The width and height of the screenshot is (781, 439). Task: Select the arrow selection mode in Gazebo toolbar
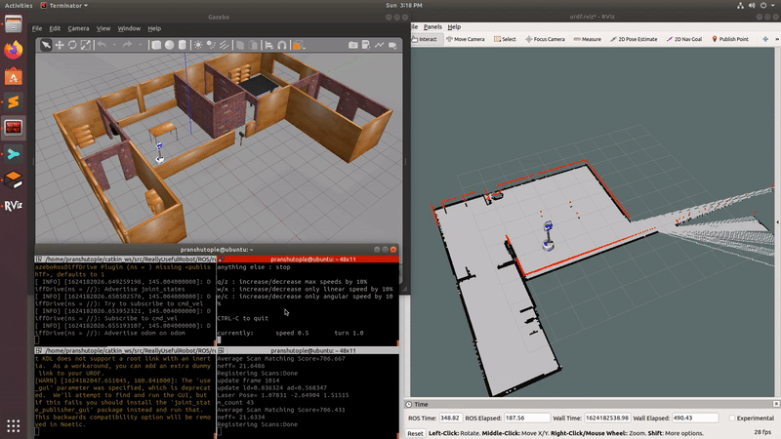coord(46,45)
